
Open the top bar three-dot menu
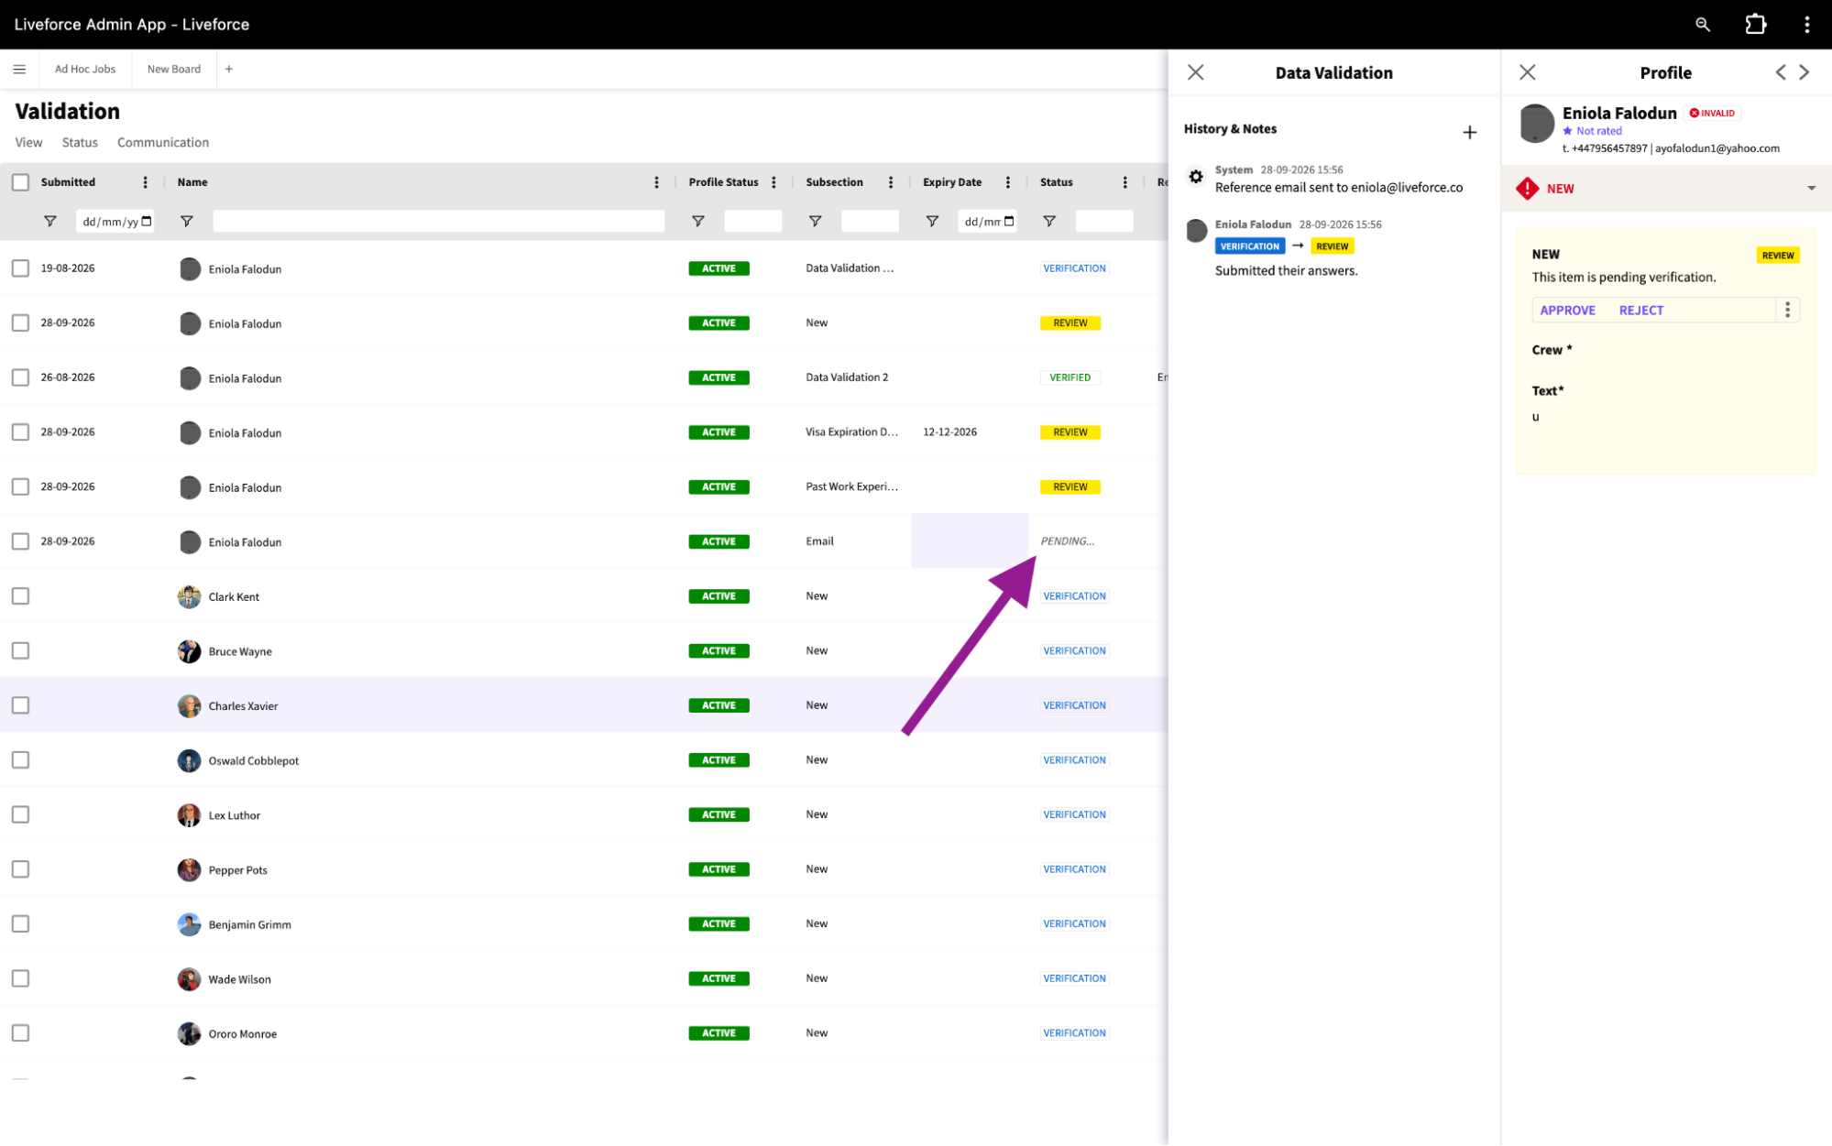tap(1806, 25)
